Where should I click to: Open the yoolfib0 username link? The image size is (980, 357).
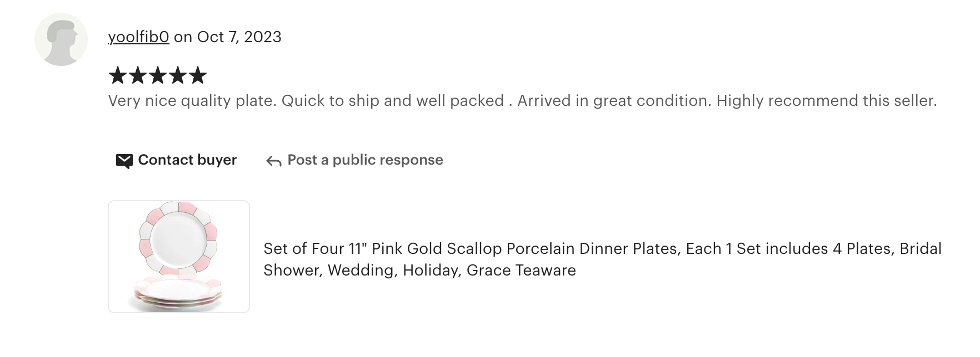click(x=138, y=37)
